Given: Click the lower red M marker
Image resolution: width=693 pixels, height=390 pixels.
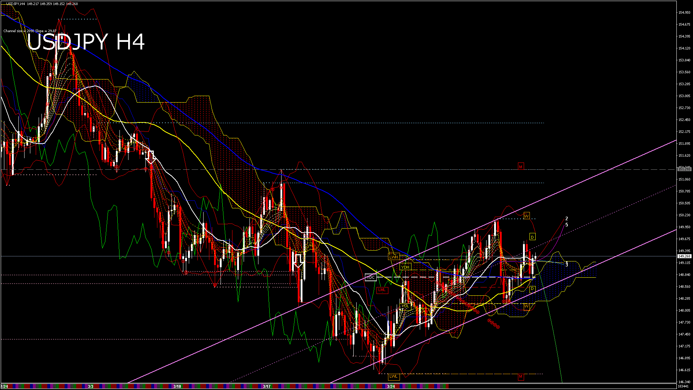Looking at the screenshot, I should click(x=520, y=377).
